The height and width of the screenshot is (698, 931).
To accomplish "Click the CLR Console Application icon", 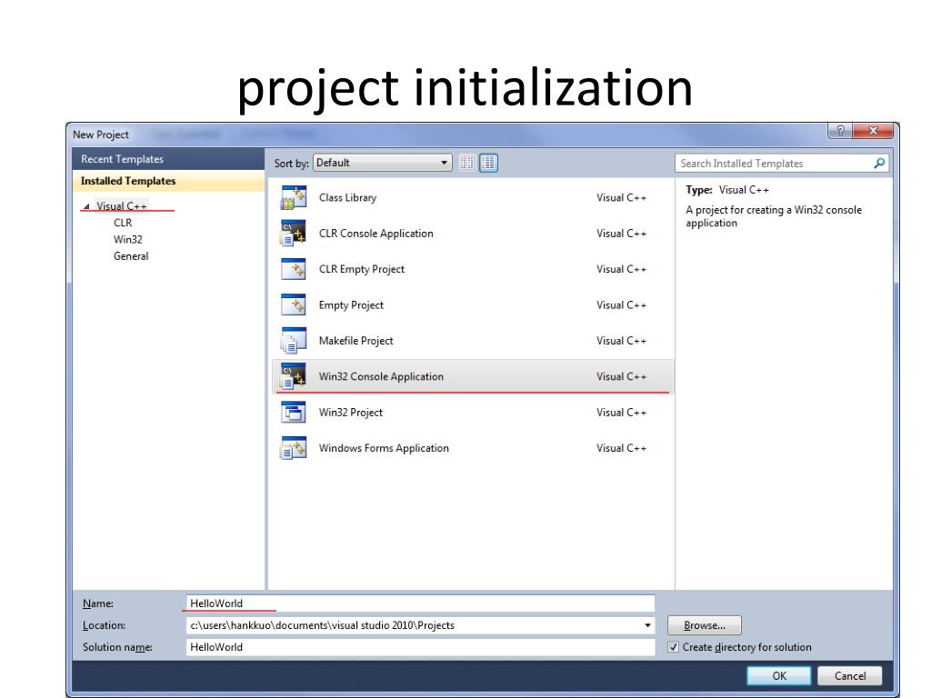I will point(294,234).
